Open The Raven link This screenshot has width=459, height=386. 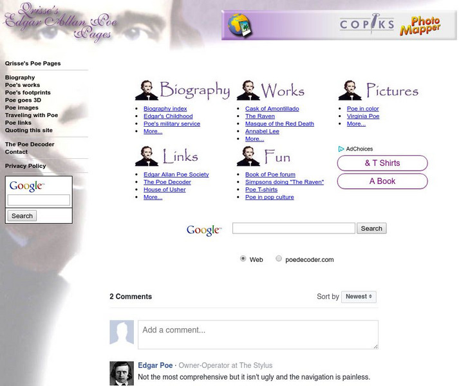click(260, 116)
